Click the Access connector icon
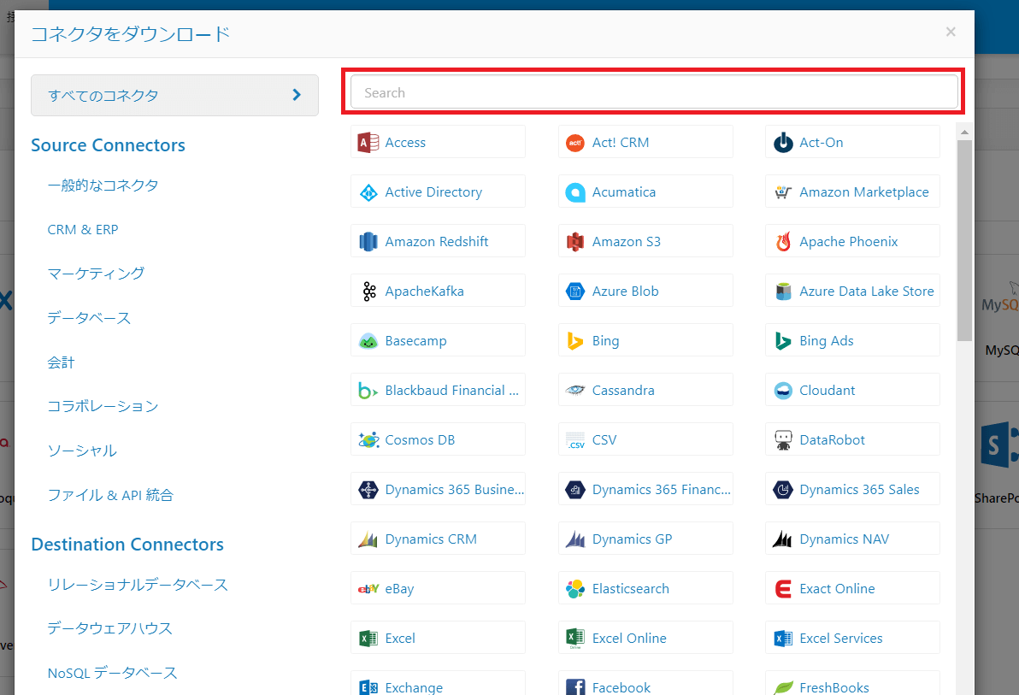The image size is (1019, 695). [x=368, y=143]
